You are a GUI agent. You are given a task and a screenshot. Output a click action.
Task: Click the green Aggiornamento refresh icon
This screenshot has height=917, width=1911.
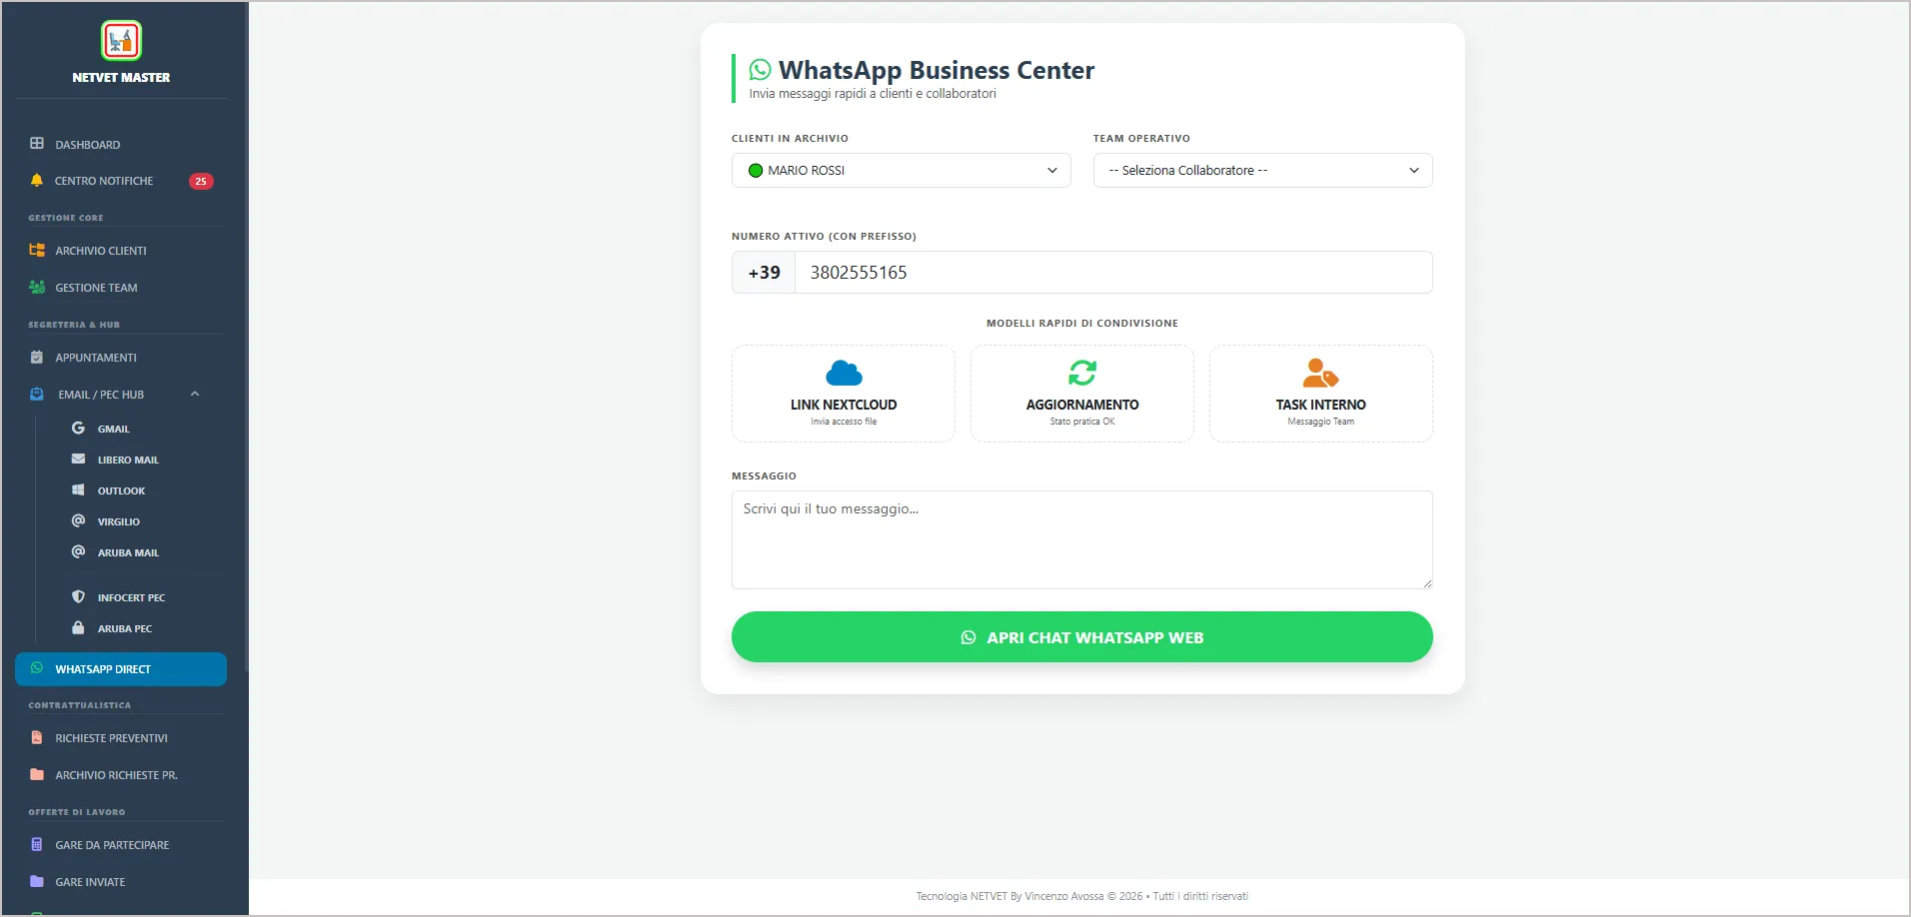1082,373
